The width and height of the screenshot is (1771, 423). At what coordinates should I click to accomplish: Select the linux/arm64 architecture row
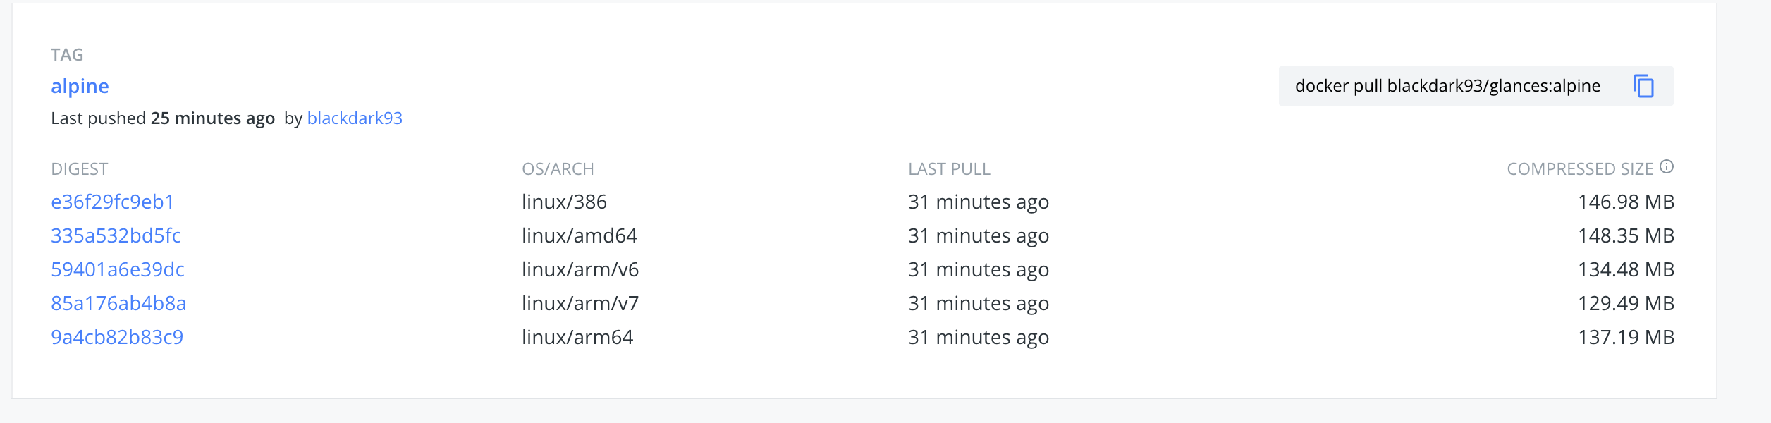coord(578,337)
